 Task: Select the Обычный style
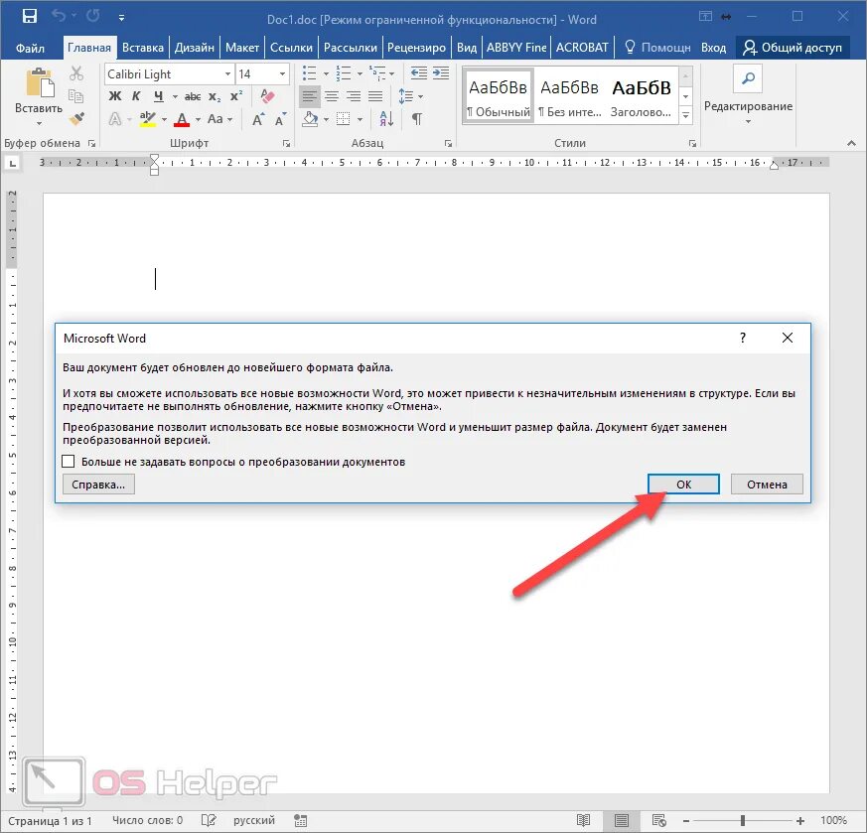499,96
